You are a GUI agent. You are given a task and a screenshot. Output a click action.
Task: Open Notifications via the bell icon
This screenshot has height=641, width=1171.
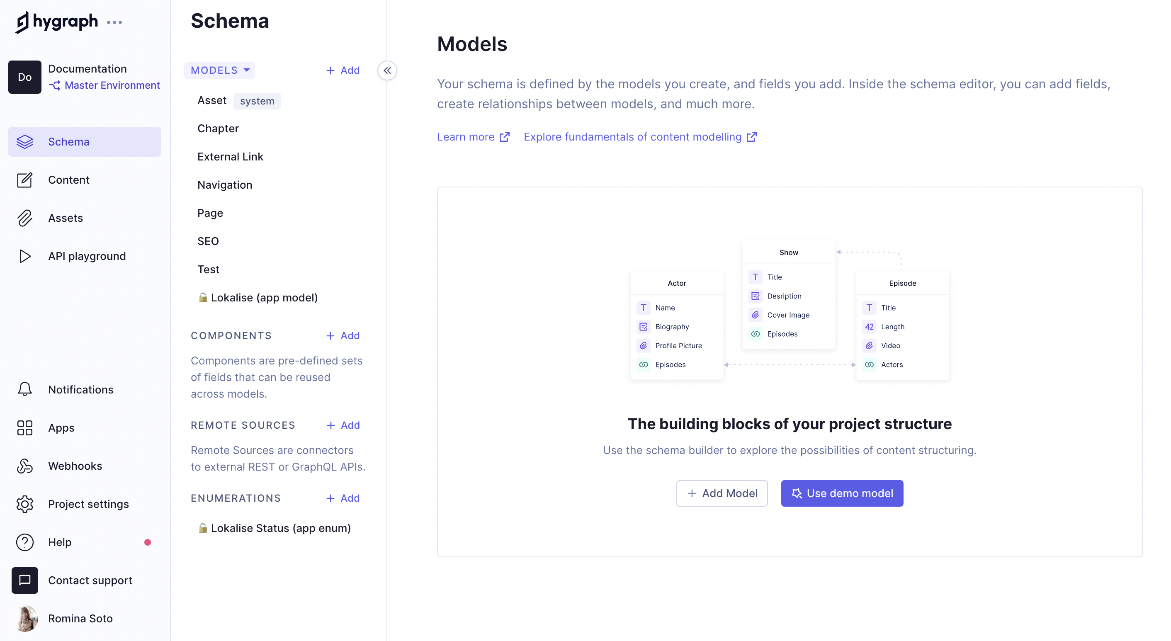(24, 390)
